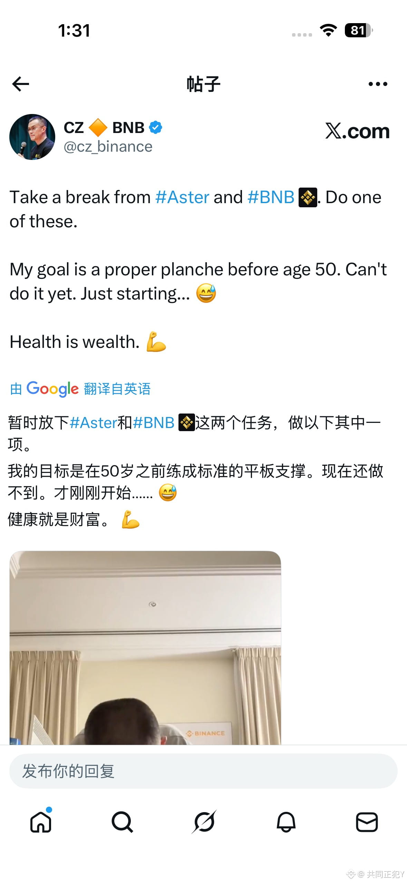Go to the Home tab icon
The image size is (407, 883).
tap(41, 822)
